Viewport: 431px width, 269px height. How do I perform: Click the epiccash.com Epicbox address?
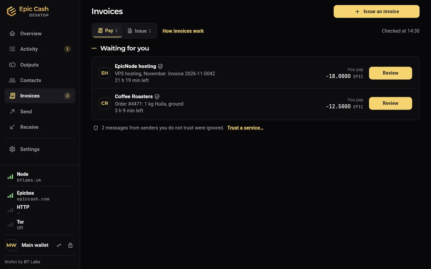tap(33, 199)
